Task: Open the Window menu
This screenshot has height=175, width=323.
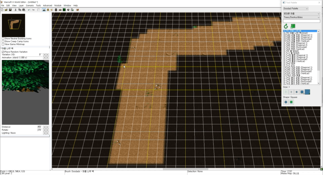Action: (x=67, y=6)
